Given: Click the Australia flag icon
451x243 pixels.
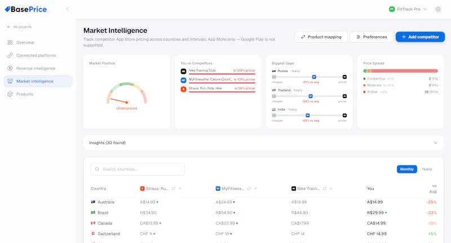Looking at the screenshot, I should [93, 202].
